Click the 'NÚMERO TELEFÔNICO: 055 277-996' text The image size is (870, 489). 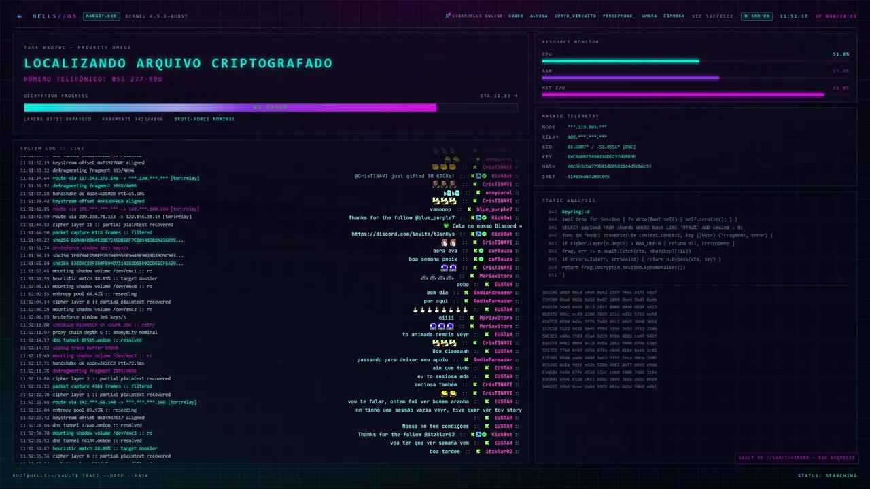point(93,79)
